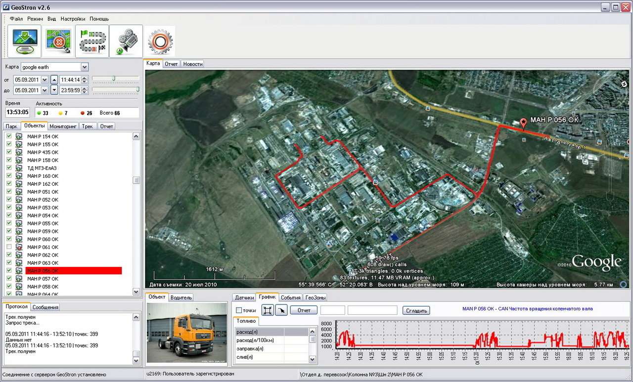The image size is (633, 382).
Task: Open the ГеоЗоны tab
Action: (x=315, y=297)
